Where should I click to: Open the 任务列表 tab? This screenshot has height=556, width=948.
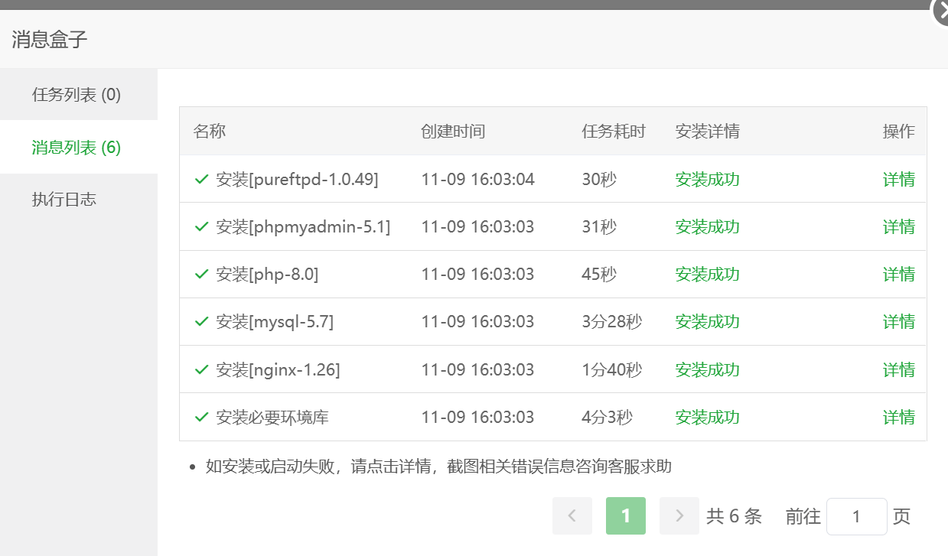77,95
